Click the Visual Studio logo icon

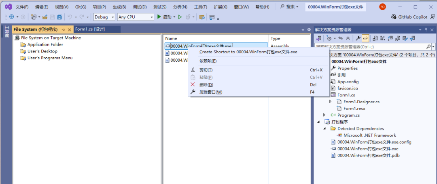click(8, 7)
